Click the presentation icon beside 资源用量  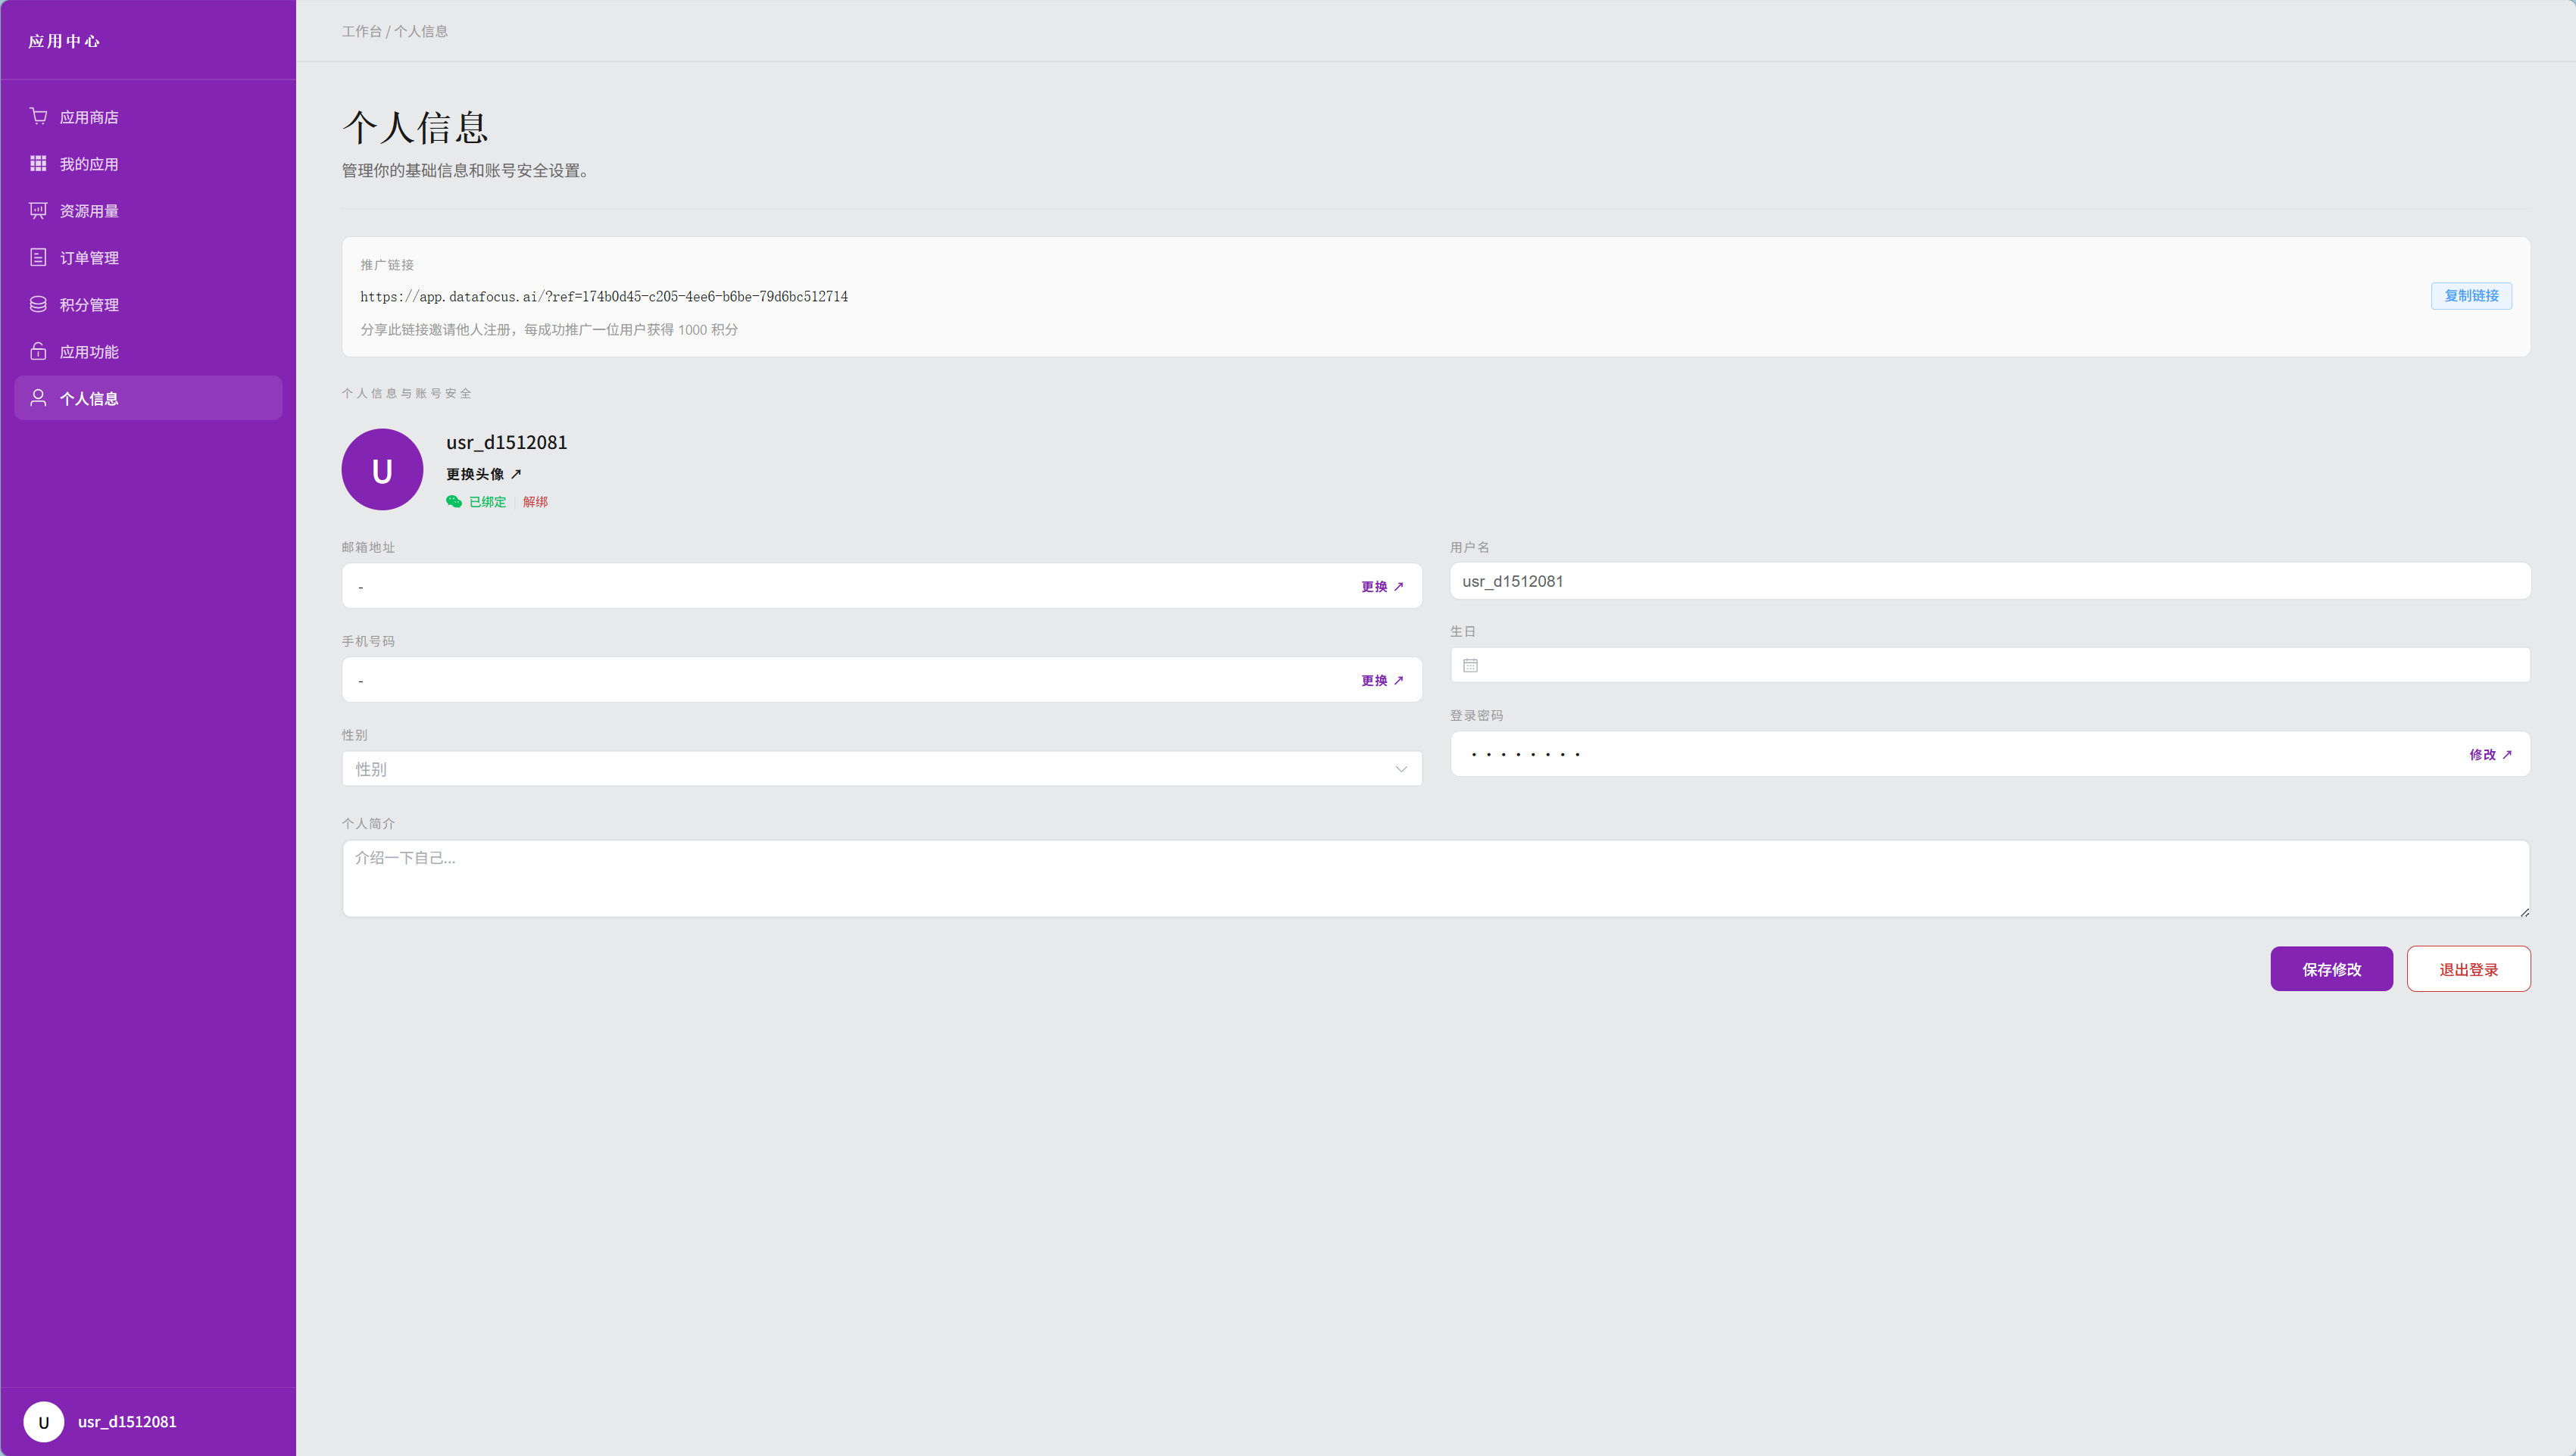click(38, 210)
